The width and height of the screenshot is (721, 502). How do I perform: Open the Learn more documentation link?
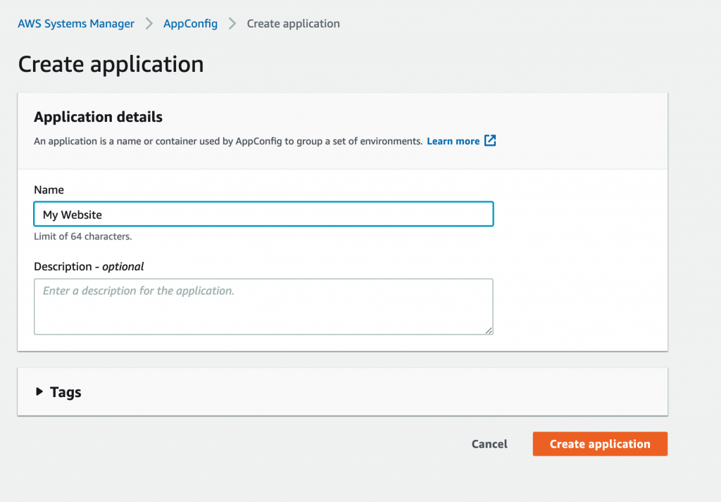(453, 141)
